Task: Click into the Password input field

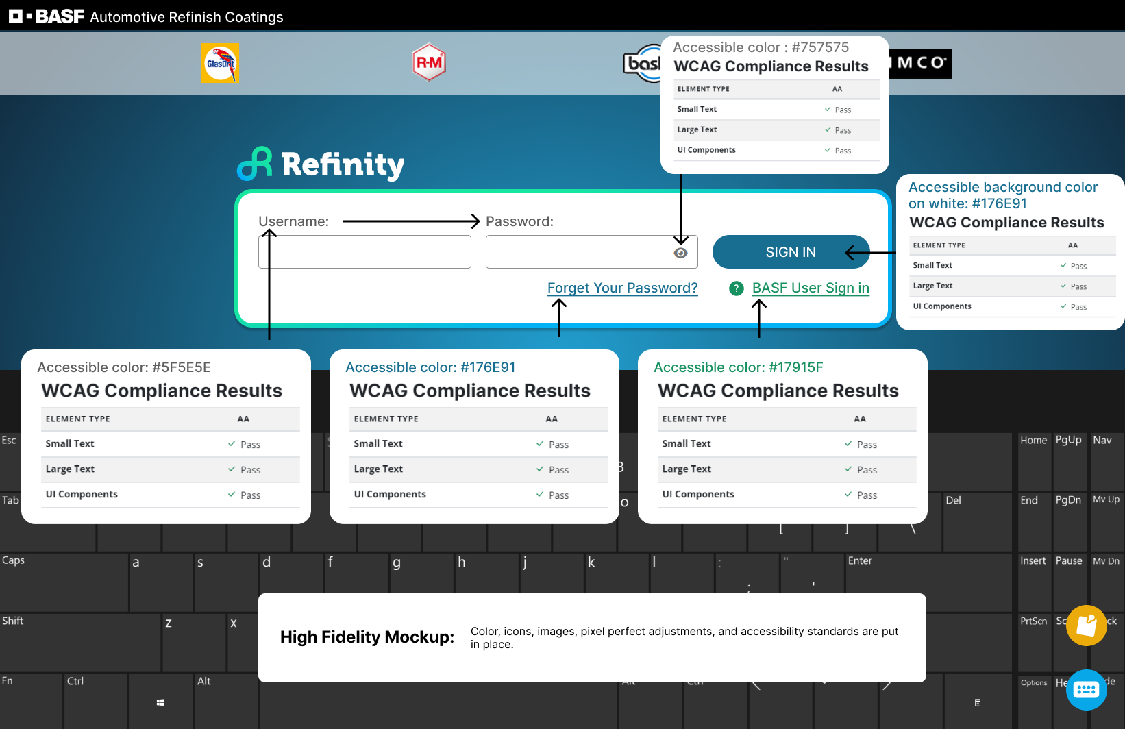Action: click(x=592, y=252)
